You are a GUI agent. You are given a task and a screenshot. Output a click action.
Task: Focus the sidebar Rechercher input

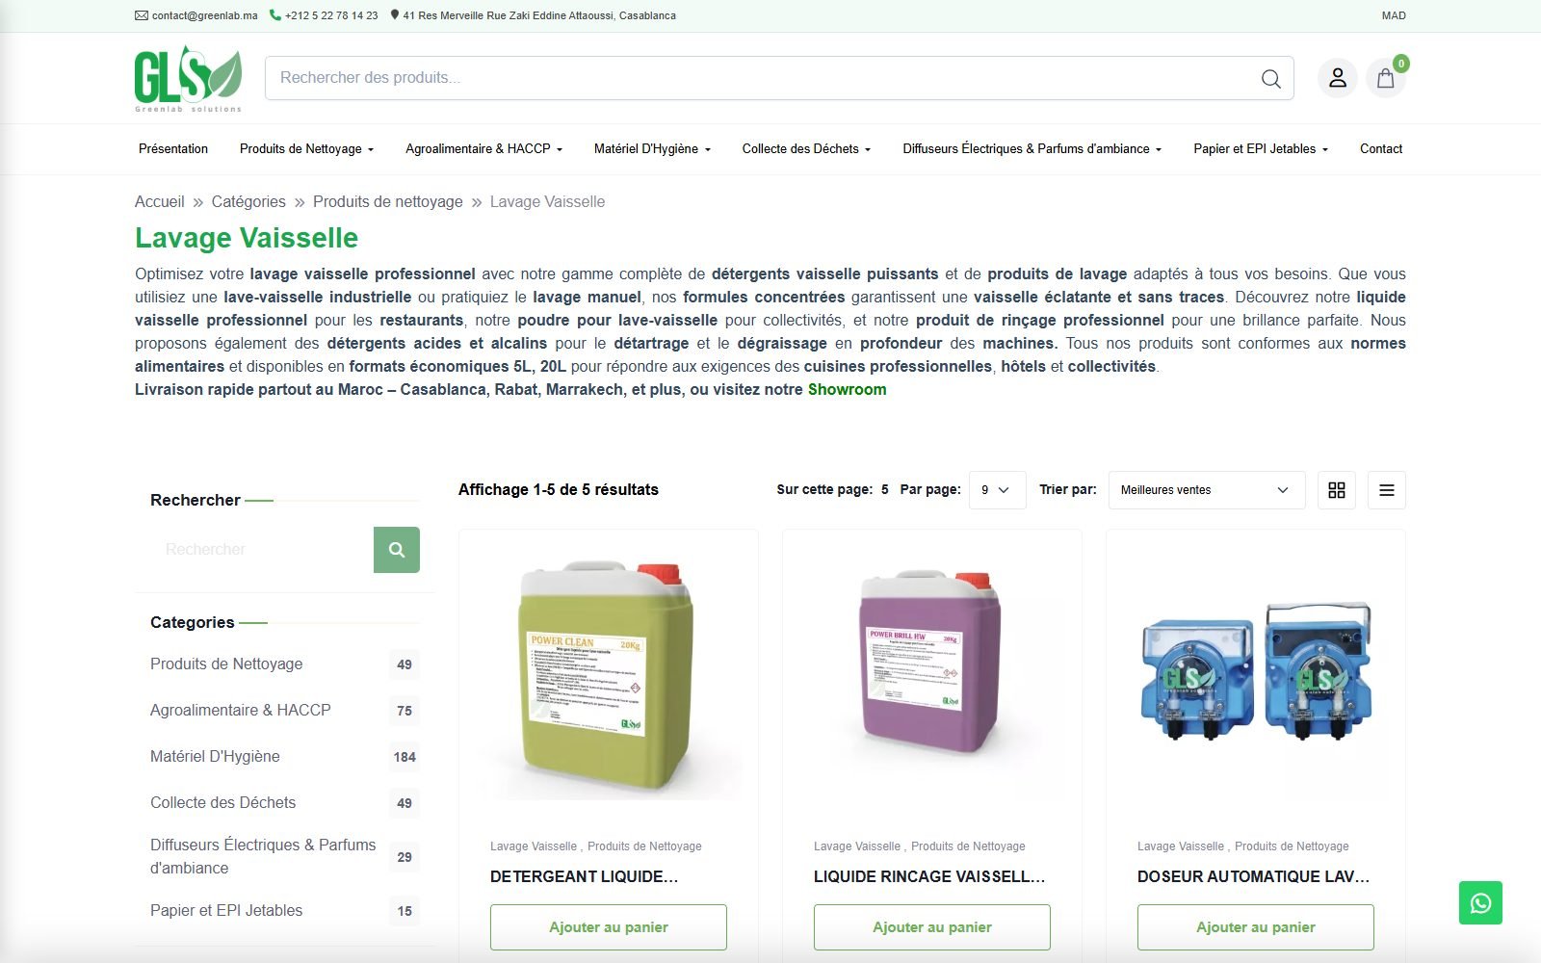tap(262, 550)
